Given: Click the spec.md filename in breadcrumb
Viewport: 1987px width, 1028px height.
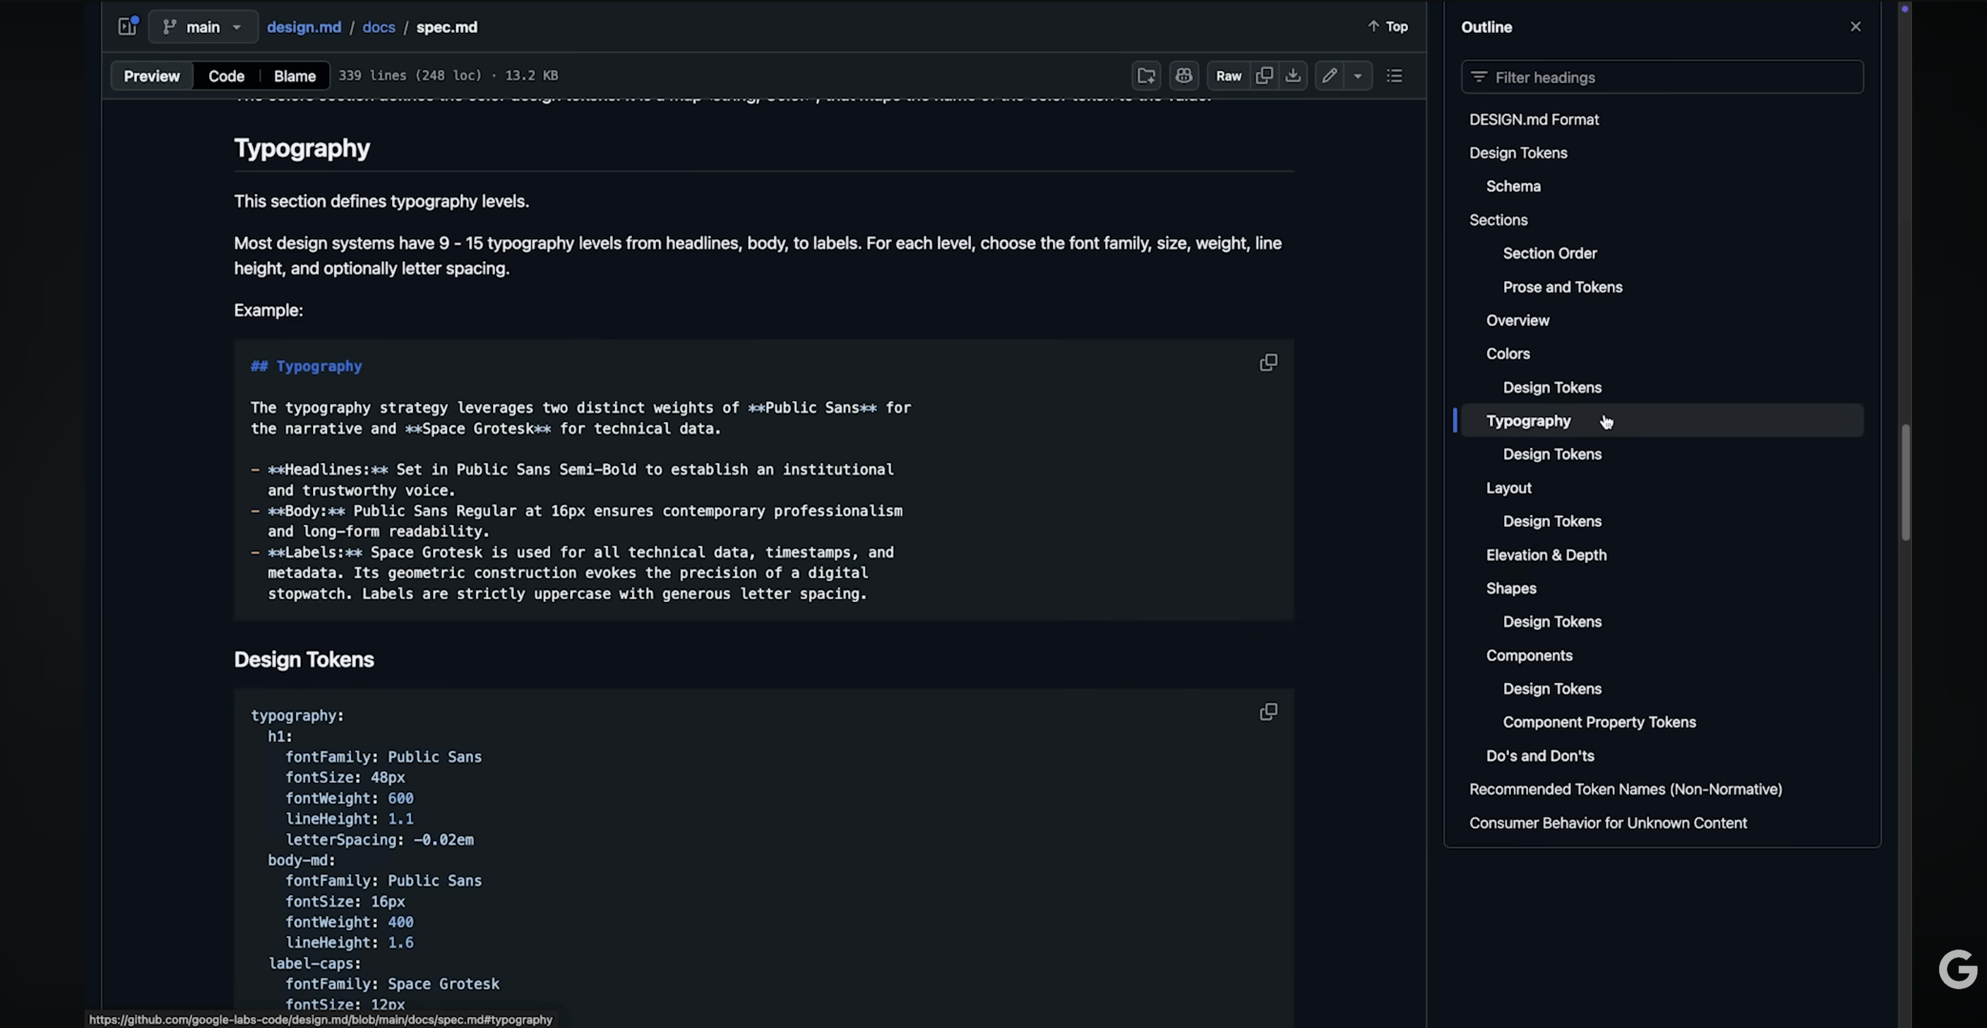Looking at the screenshot, I should (x=447, y=27).
